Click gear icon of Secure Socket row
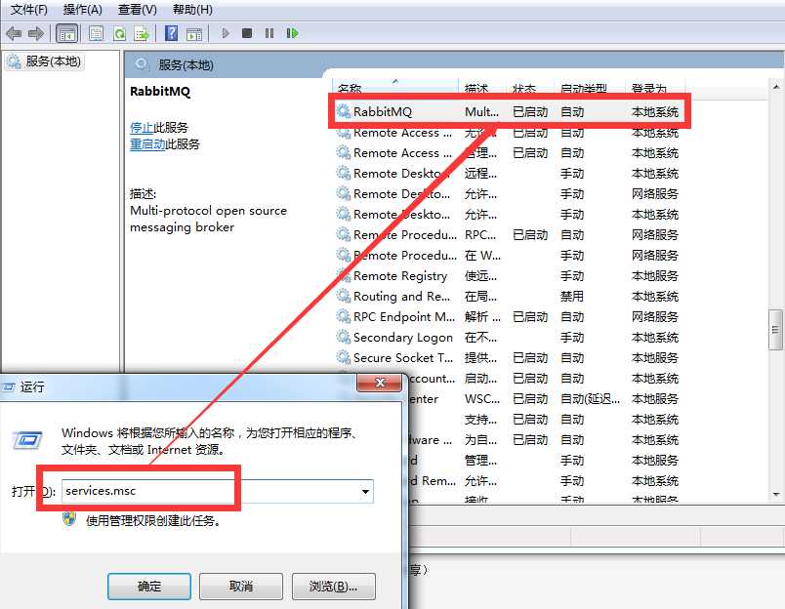The height and width of the screenshot is (609, 785). click(x=344, y=357)
